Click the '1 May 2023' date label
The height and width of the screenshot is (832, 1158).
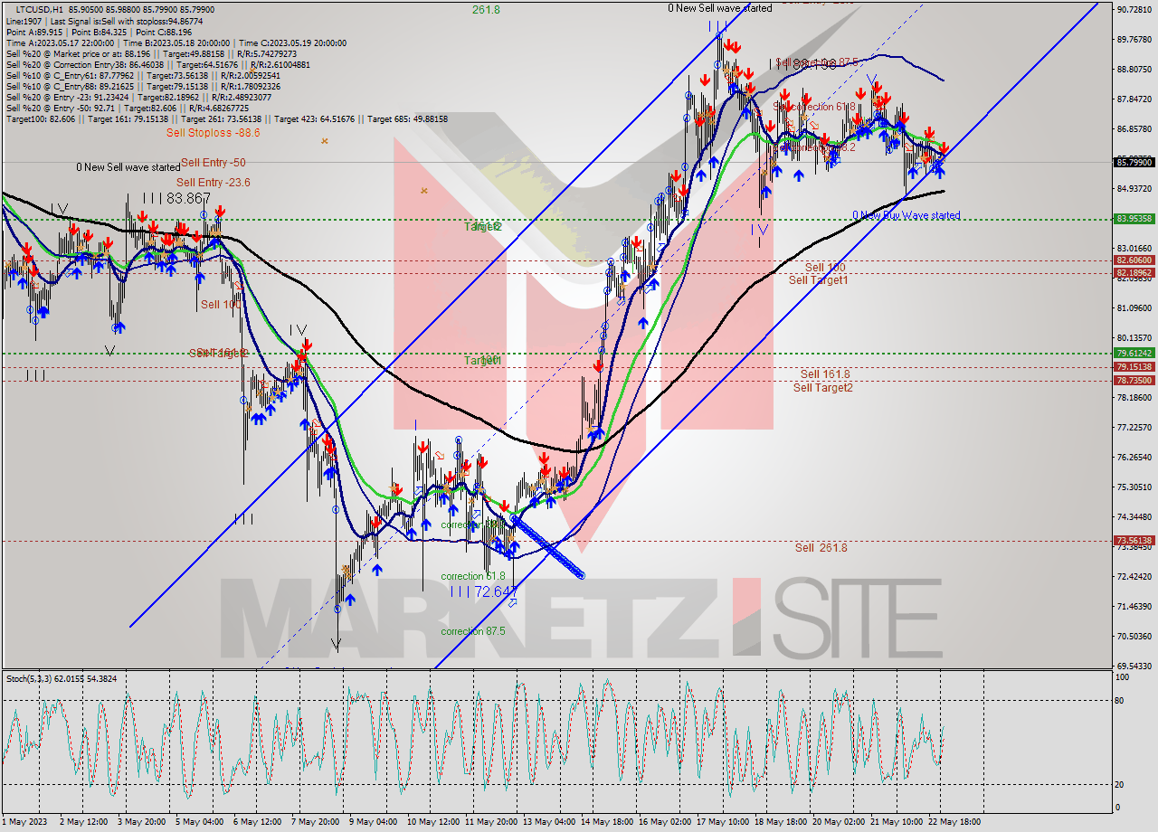[x=24, y=822]
